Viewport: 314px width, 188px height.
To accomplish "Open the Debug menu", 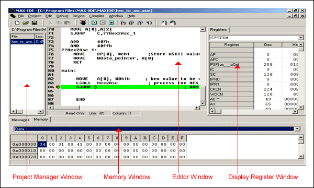I will point(62,16).
